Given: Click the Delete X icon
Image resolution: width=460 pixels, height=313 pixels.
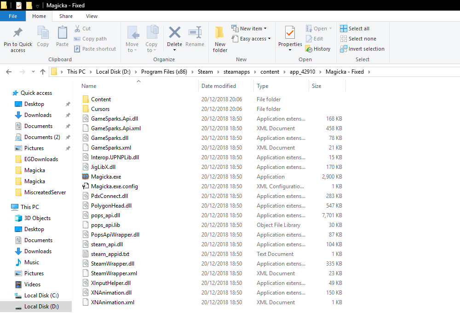Looking at the screenshot, I should tap(174, 32).
